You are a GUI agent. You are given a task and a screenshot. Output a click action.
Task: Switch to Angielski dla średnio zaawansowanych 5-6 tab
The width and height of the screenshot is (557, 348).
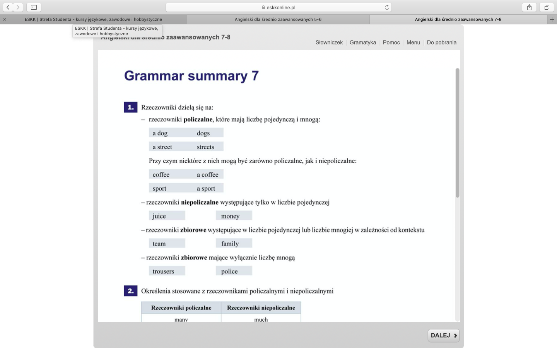278,19
